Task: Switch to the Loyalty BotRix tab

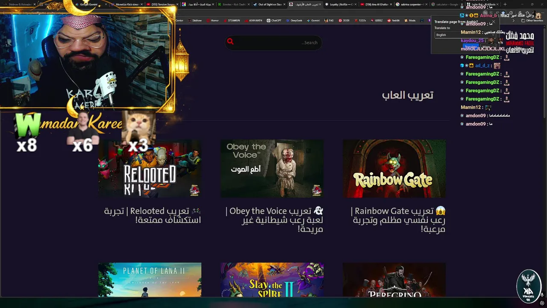Action: point(341,4)
